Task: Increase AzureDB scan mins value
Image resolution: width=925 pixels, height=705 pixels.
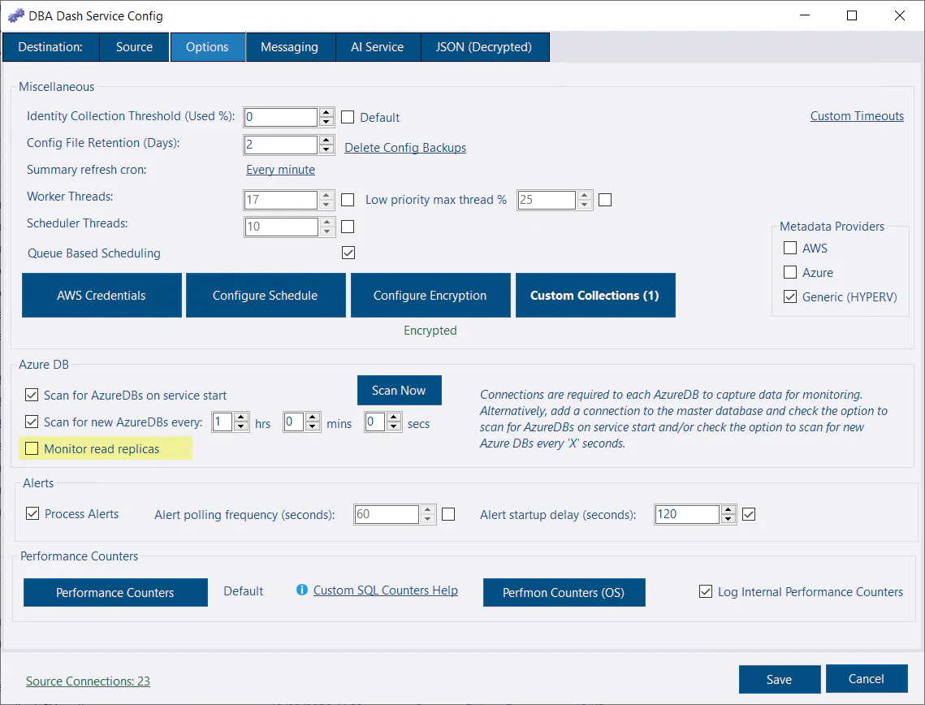Action: click(x=313, y=417)
